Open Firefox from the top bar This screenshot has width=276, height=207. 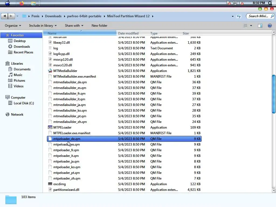coord(22,3)
